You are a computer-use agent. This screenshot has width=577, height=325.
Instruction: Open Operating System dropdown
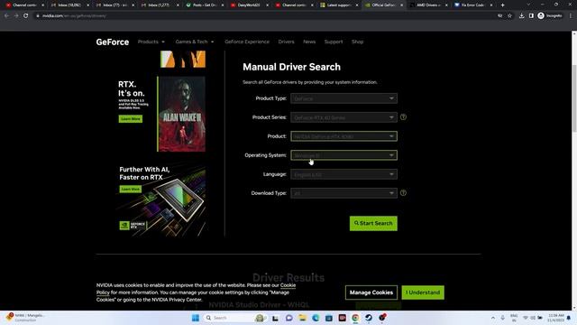coord(343,155)
